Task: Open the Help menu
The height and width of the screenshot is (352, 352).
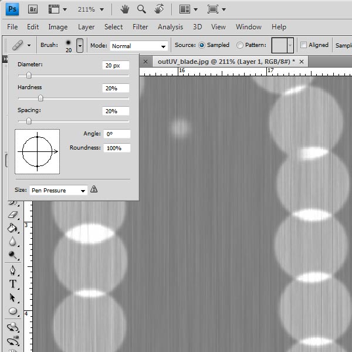Action: tap(279, 27)
